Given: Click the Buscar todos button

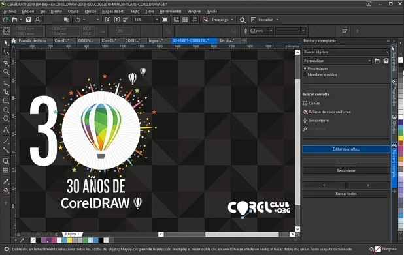Looking at the screenshot, I should pyautogui.click(x=346, y=194).
